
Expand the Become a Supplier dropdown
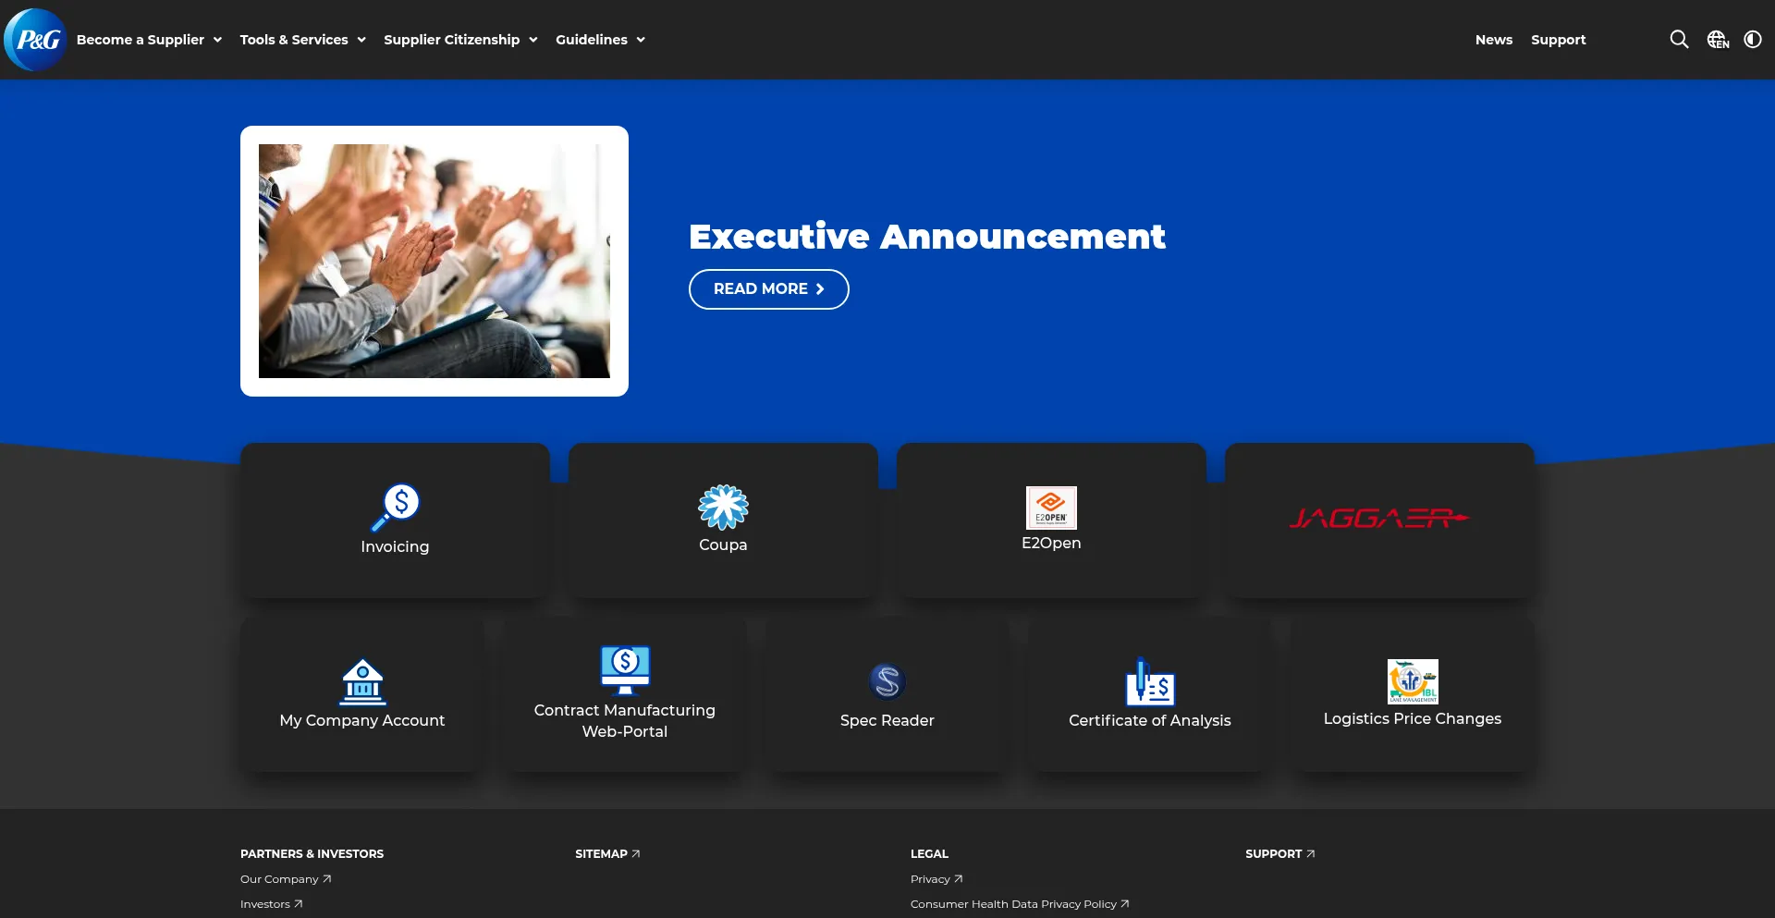tap(149, 40)
